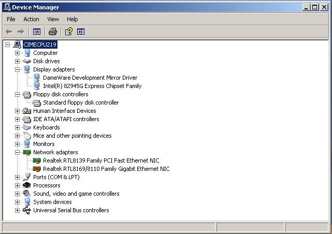
Task: Select Realtek RTL8139 Family PCI Fast Ethernet NIC
Action: (101, 160)
